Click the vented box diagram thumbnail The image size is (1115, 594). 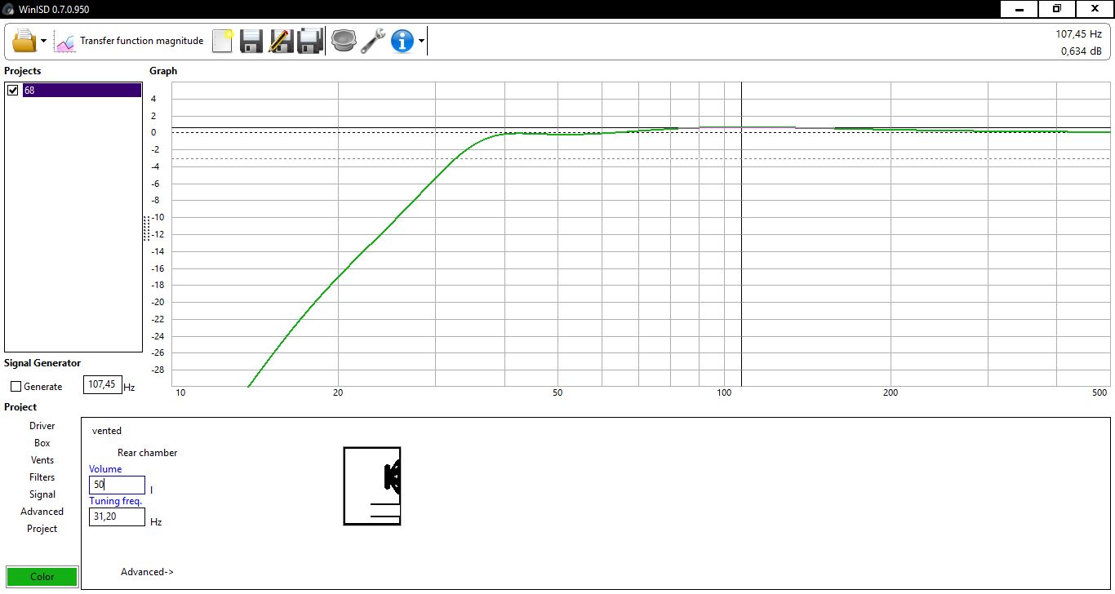point(372,486)
